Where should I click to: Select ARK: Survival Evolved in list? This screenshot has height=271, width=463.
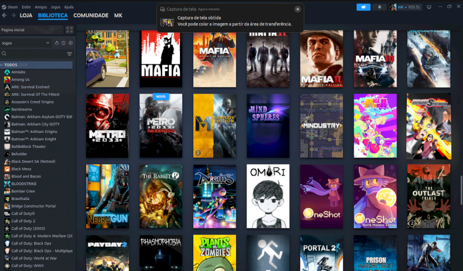coord(30,87)
